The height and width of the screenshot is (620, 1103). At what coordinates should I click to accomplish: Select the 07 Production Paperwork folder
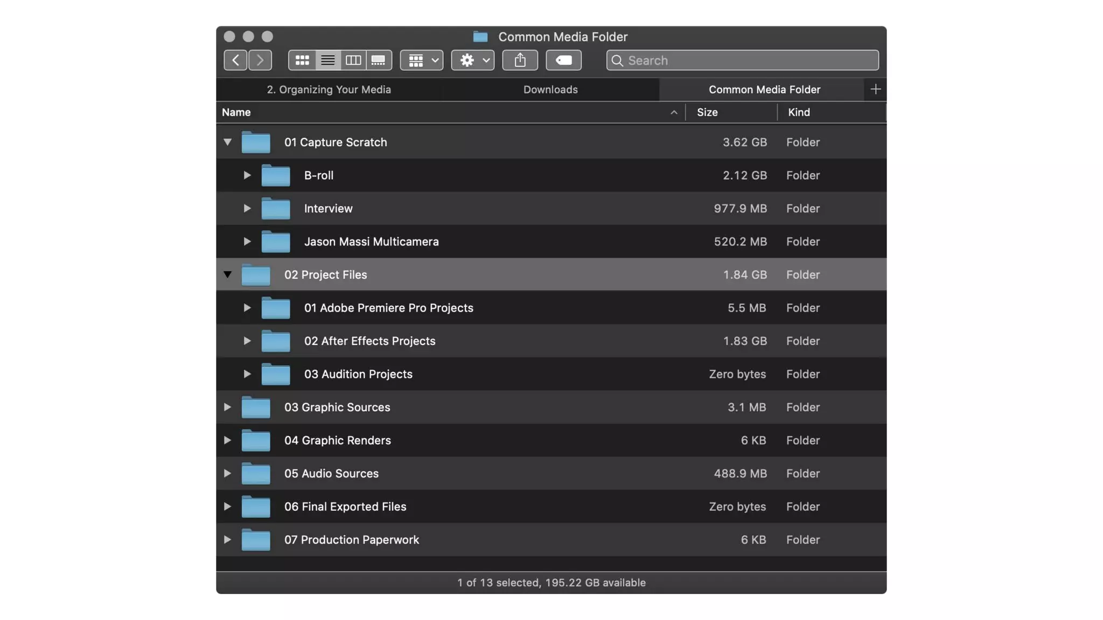pyautogui.click(x=351, y=540)
